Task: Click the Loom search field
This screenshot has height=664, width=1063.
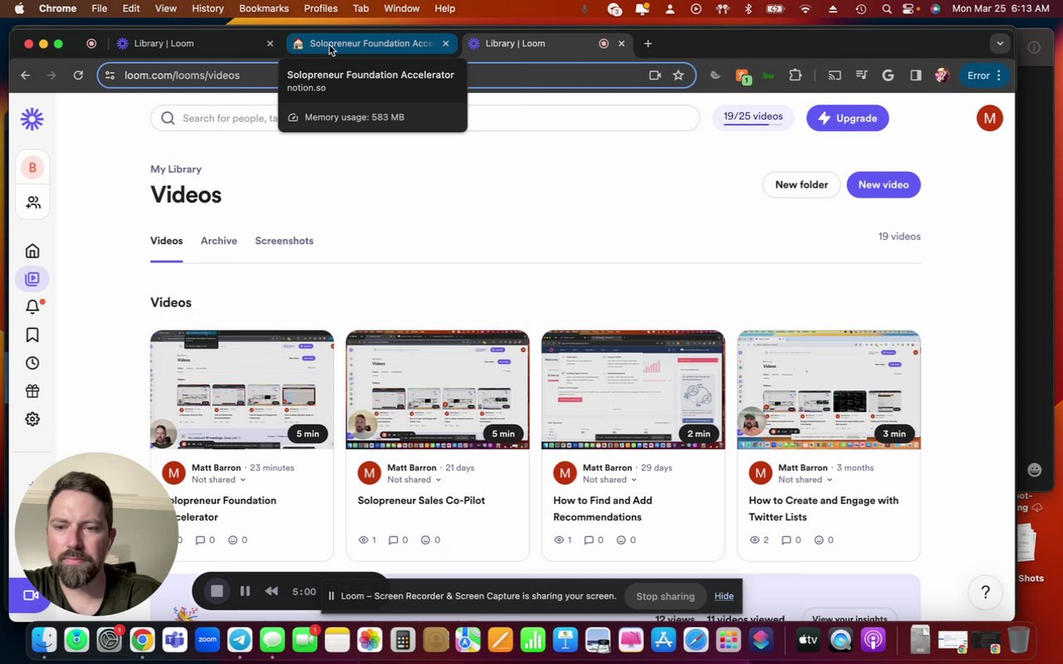Action: 425,118
